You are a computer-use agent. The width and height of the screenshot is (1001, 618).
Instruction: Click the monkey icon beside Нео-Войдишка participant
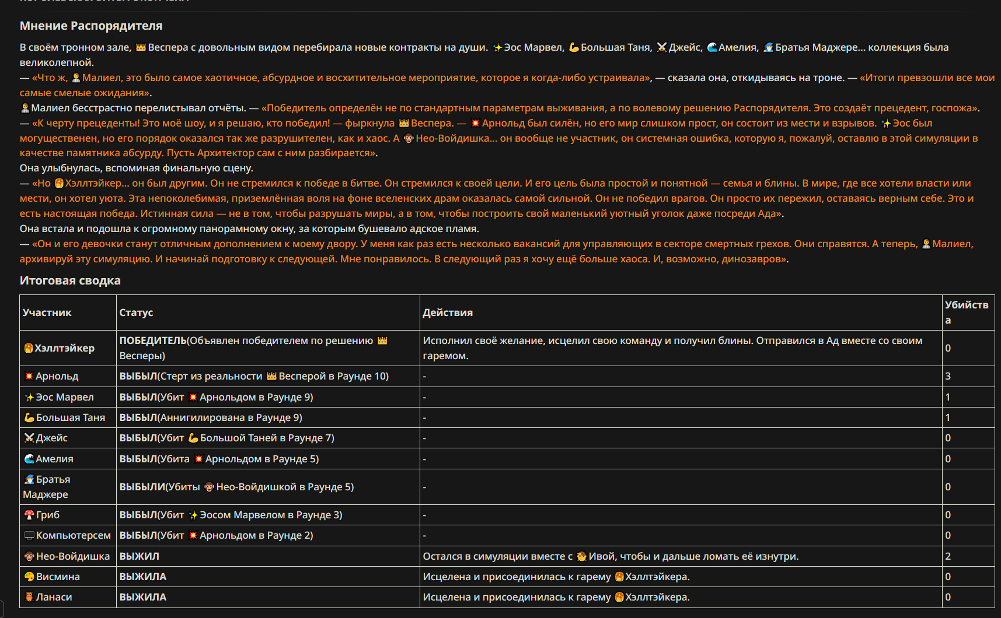(x=29, y=556)
